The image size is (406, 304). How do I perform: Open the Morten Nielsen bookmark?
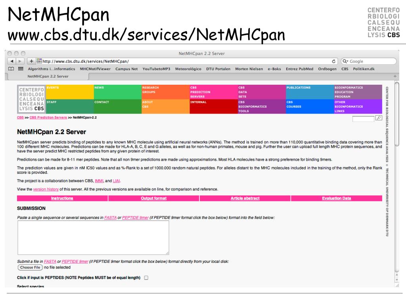click(249, 69)
